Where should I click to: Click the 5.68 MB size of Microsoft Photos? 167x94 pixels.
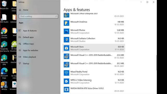120,30
